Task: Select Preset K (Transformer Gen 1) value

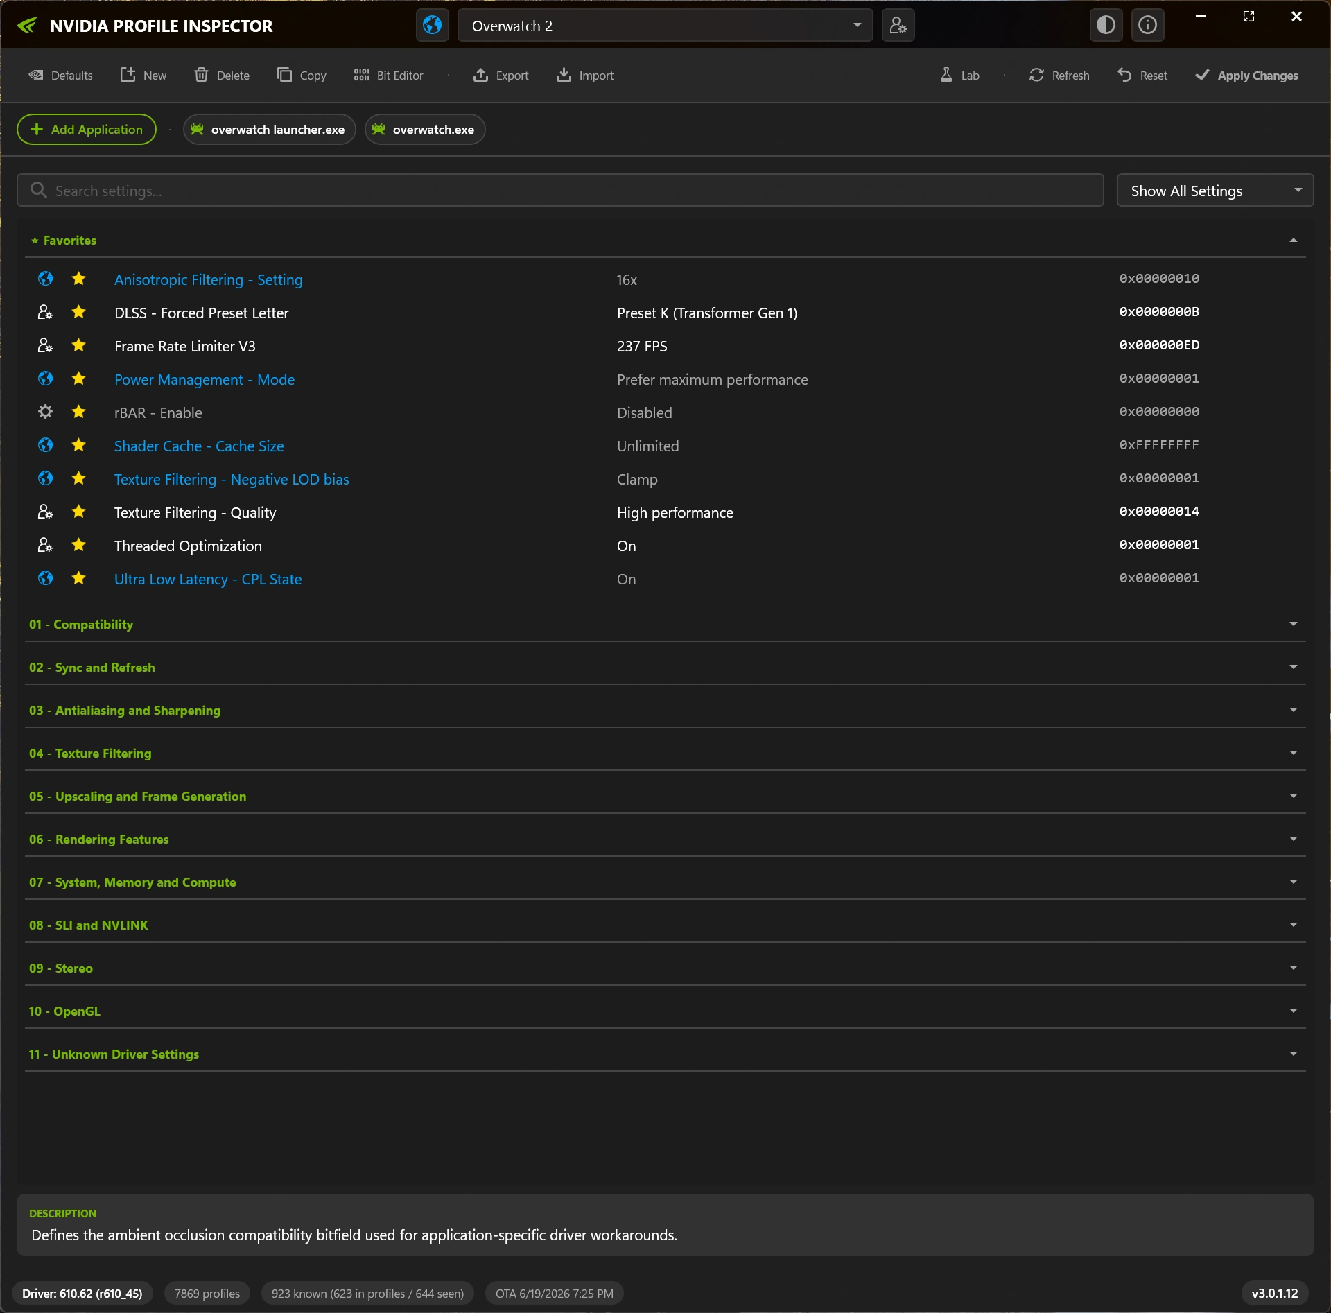Action: (x=707, y=313)
